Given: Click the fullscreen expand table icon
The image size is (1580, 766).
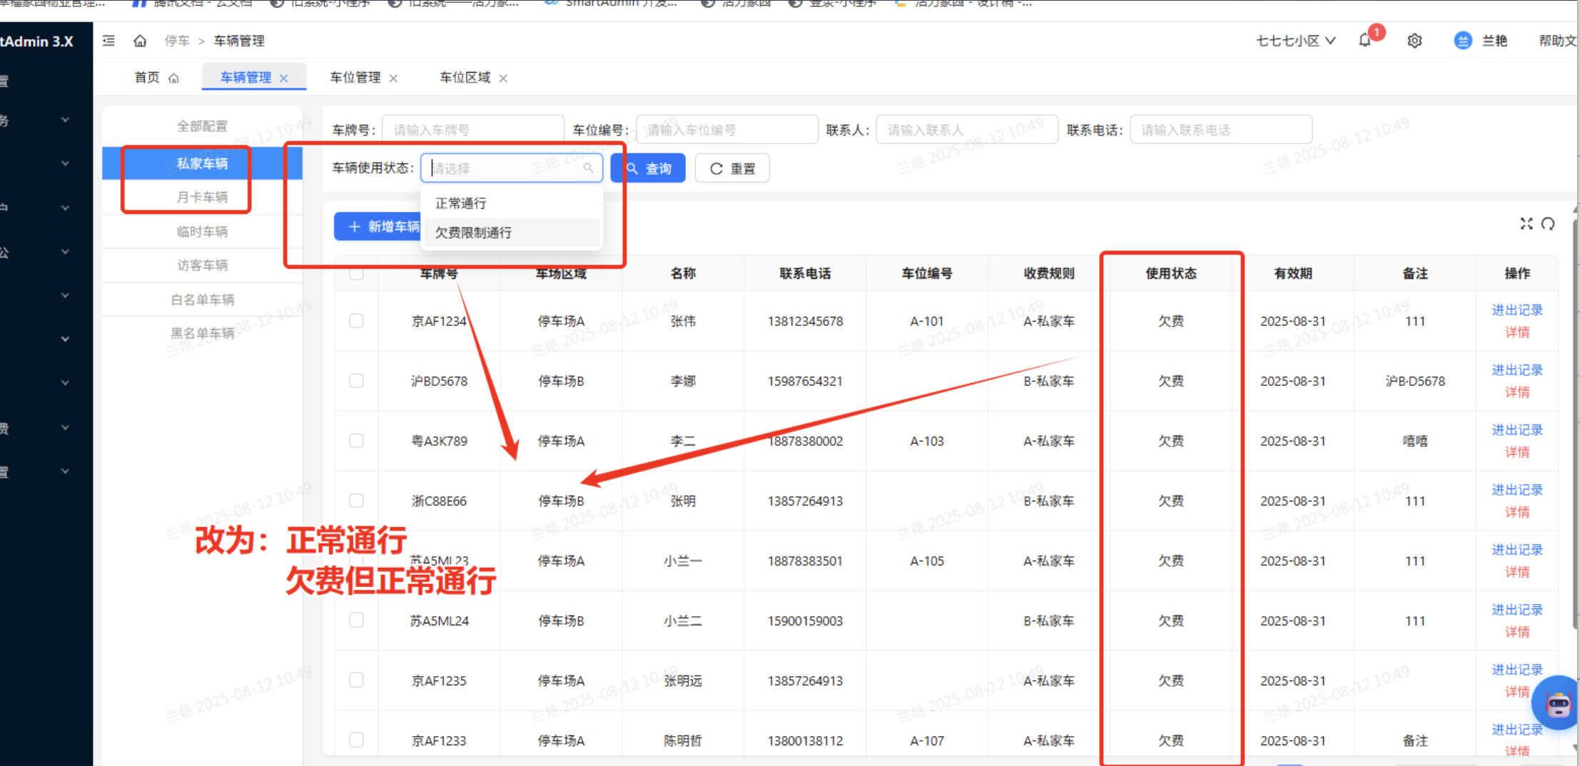Looking at the screenshot, I should (1526, 224).
